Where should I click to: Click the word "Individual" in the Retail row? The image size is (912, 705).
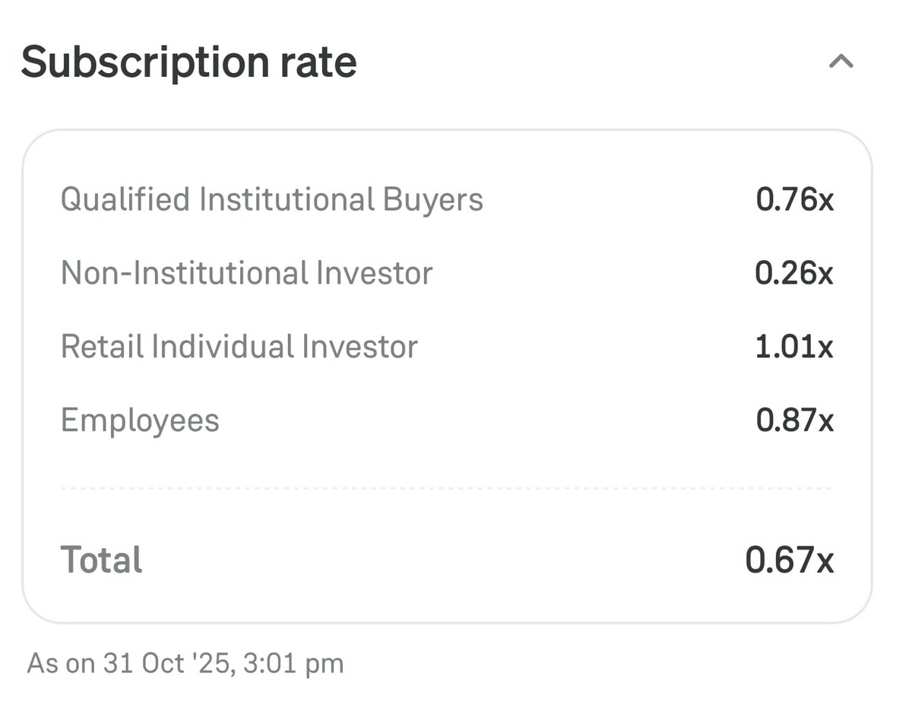click(x=222, y=347)
